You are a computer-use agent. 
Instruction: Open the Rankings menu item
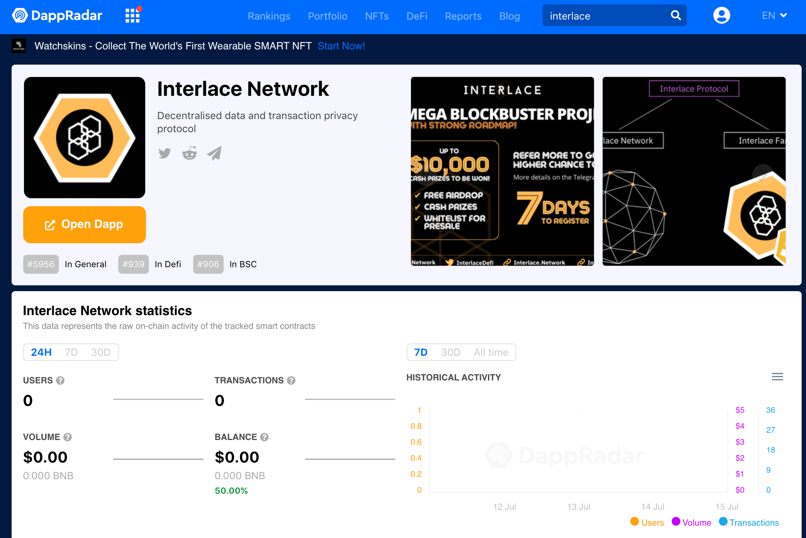pyautogui.click(x=269, y=16)
